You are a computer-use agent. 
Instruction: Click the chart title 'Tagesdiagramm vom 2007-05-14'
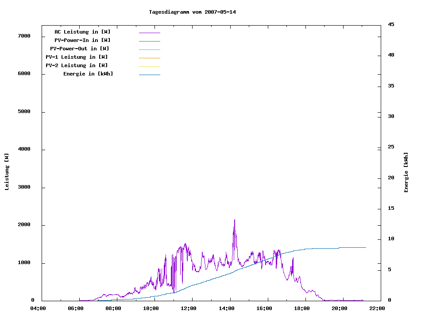click(192, 12)
